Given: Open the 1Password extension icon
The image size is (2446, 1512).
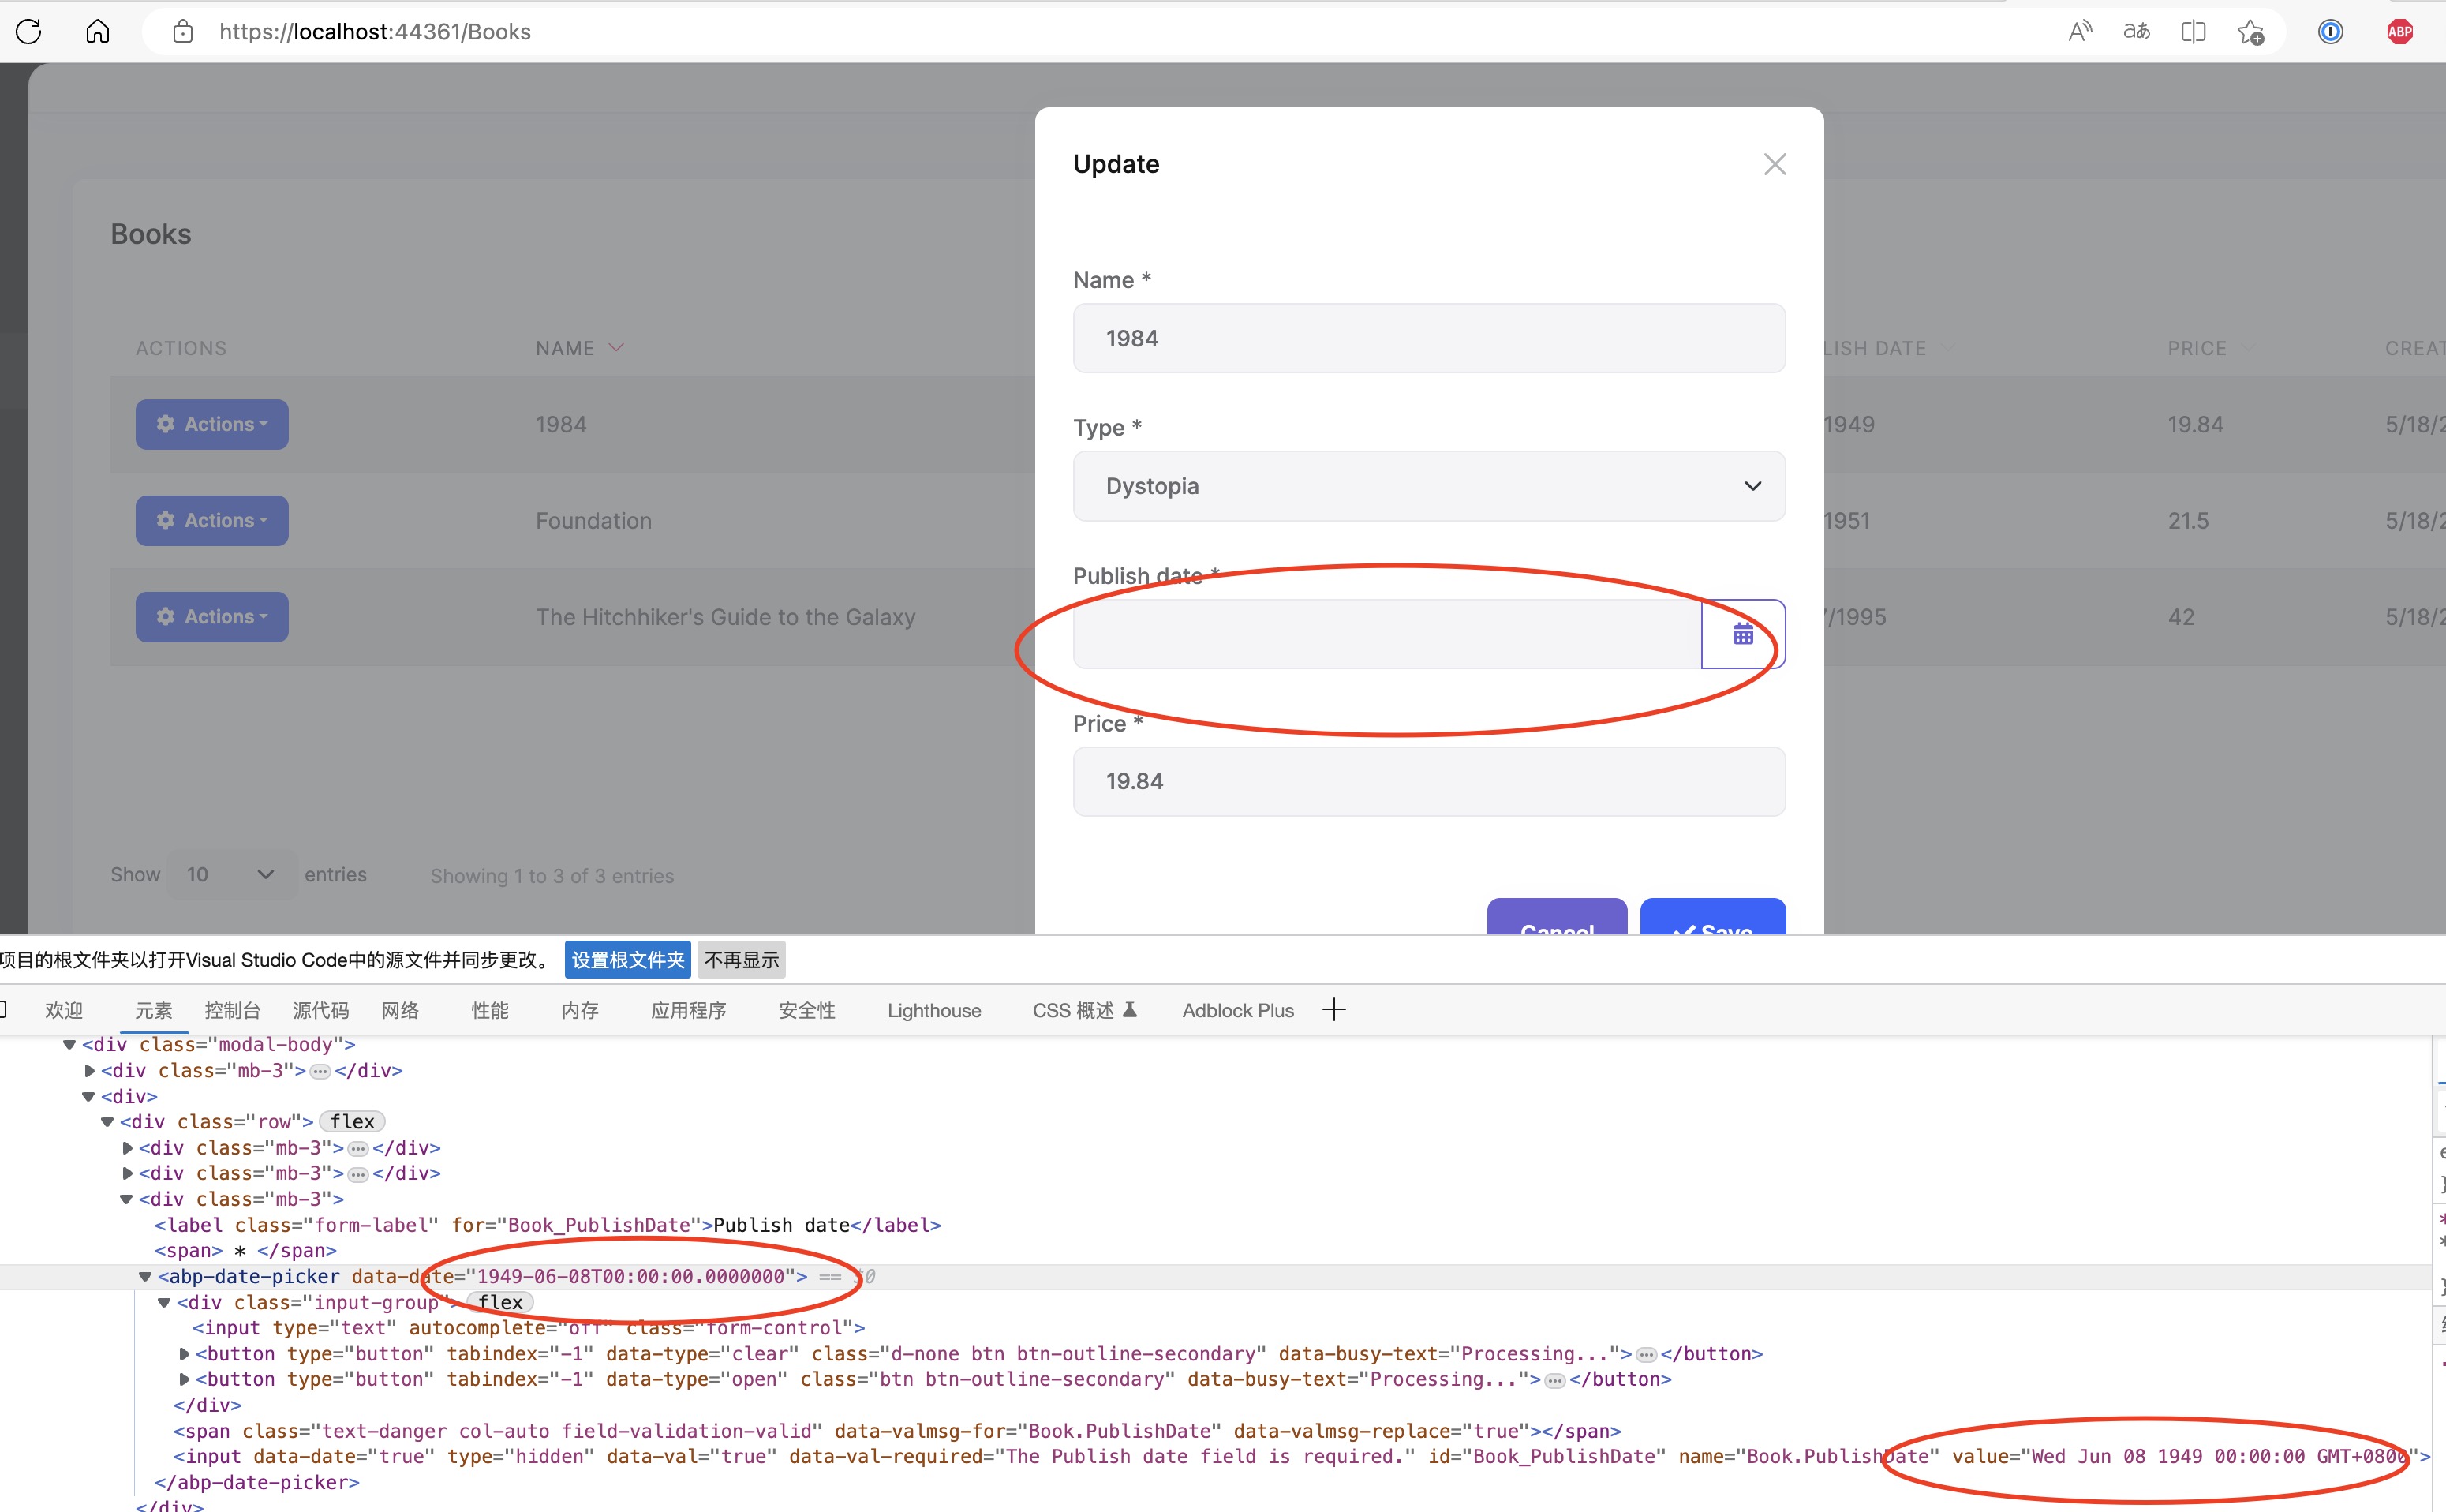Looking at the screenshot, I should (2330, 32).
